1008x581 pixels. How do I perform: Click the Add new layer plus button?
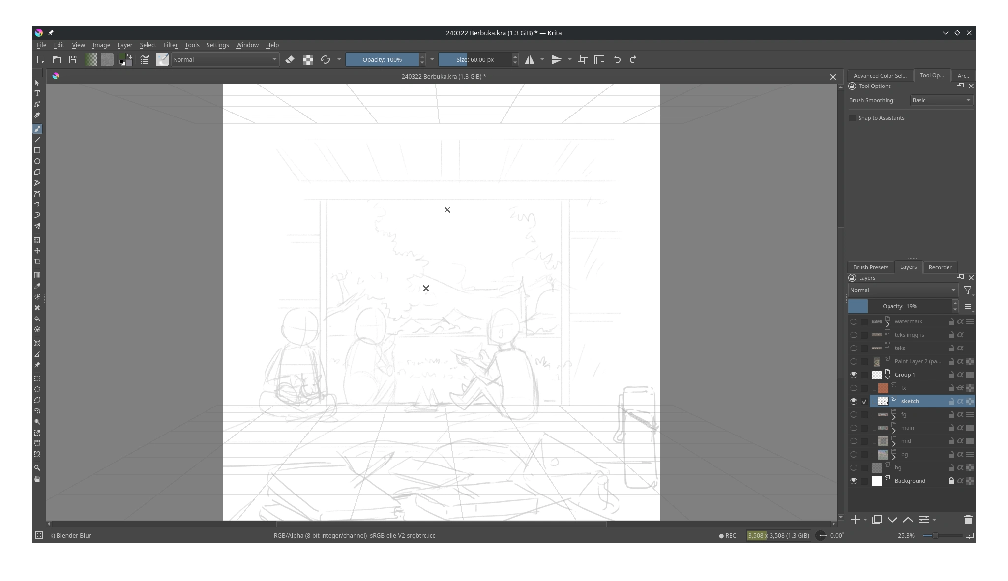pyautogui.click(x=855, y=520)
